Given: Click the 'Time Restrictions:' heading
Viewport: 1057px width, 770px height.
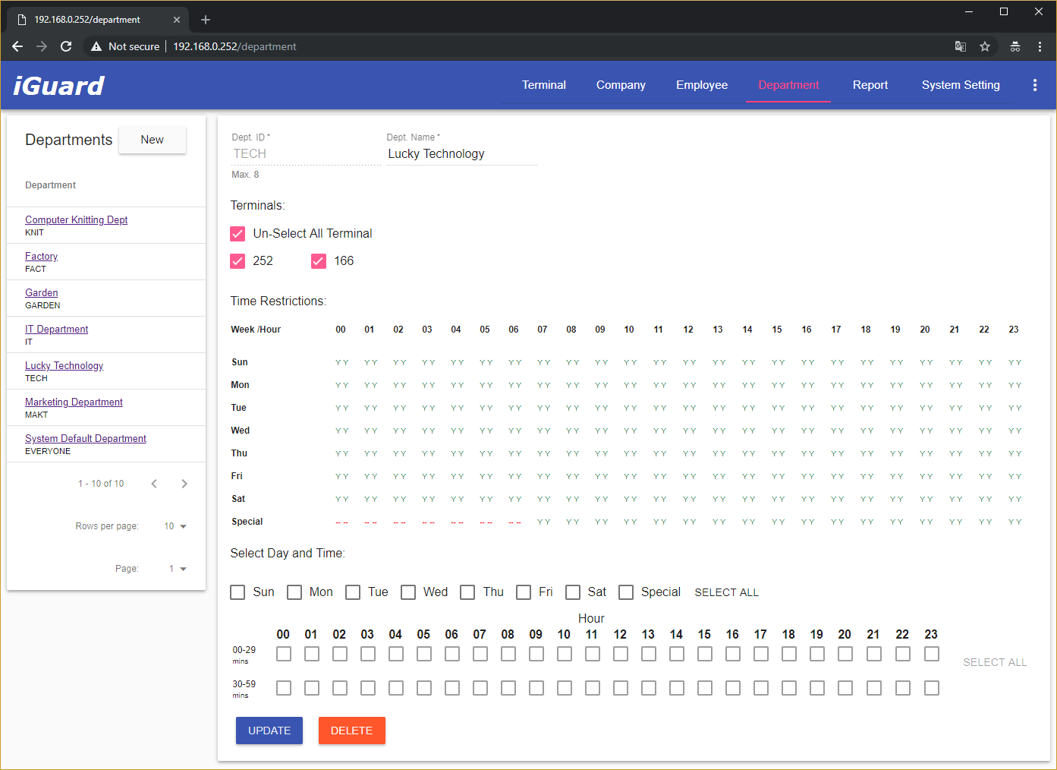Looking at the screenshot, I should pyautogui.click(x=278, y=301).
